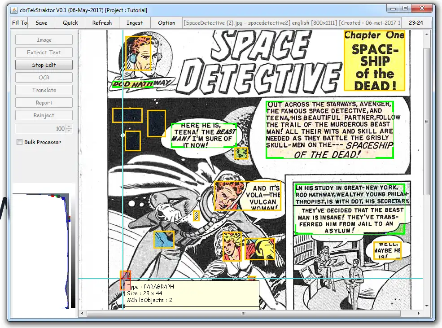Click the horizontal scrollbar left arrow
Image resolution: width=442 pixels, height=328 pixels.
tap(82, 313)
